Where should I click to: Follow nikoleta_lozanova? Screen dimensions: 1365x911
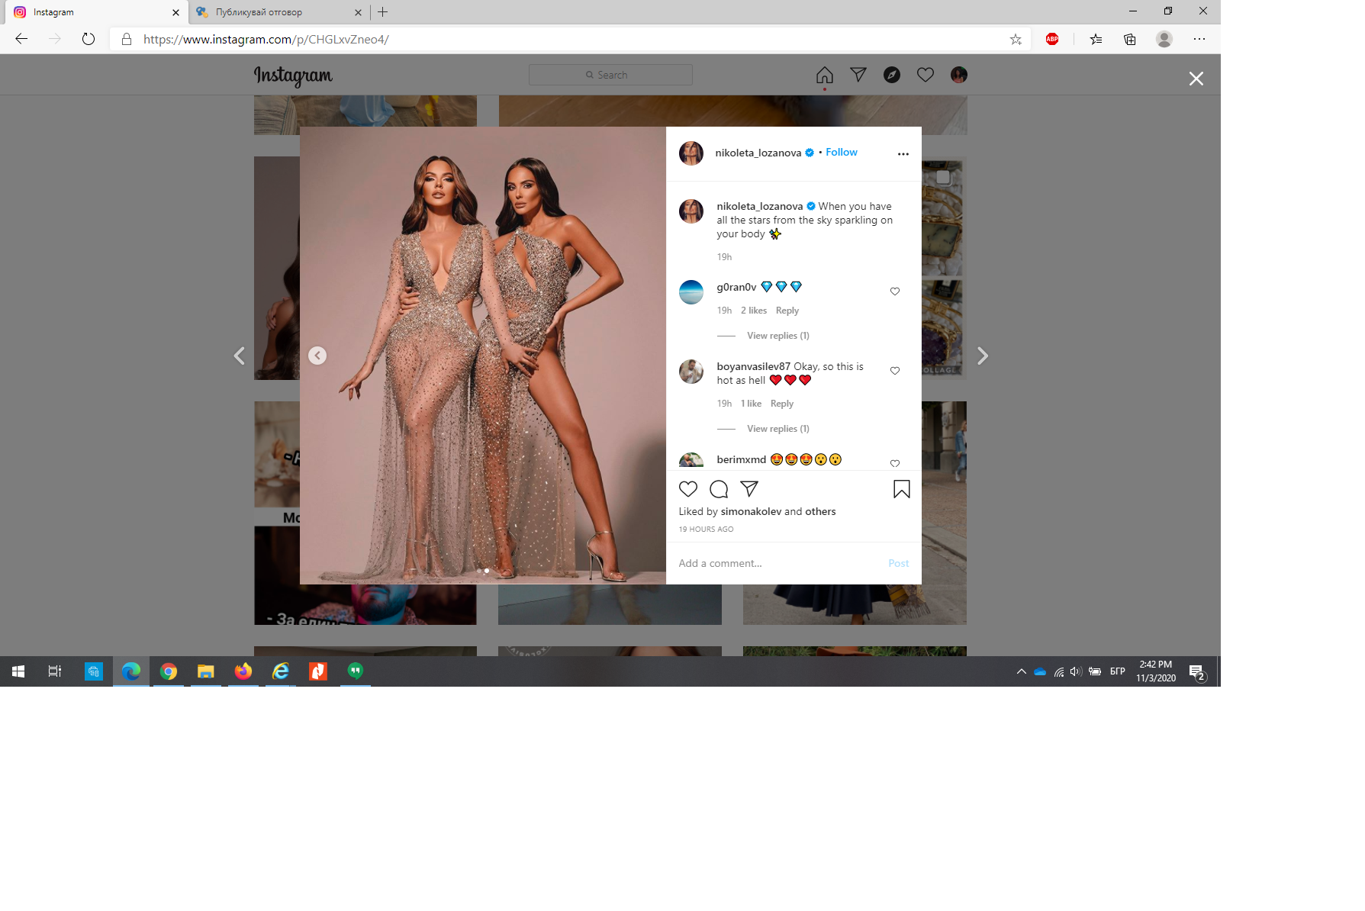841,153
